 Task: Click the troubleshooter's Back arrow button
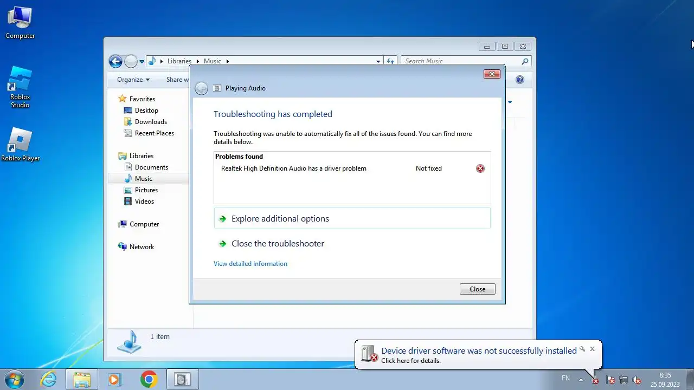pos(201,88)
